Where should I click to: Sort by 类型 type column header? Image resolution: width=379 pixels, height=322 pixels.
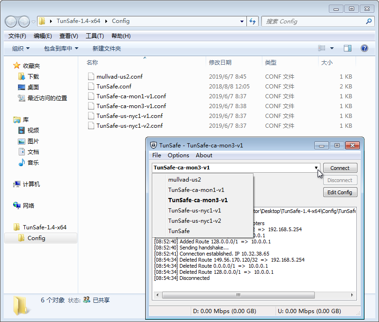coord(290,63)
